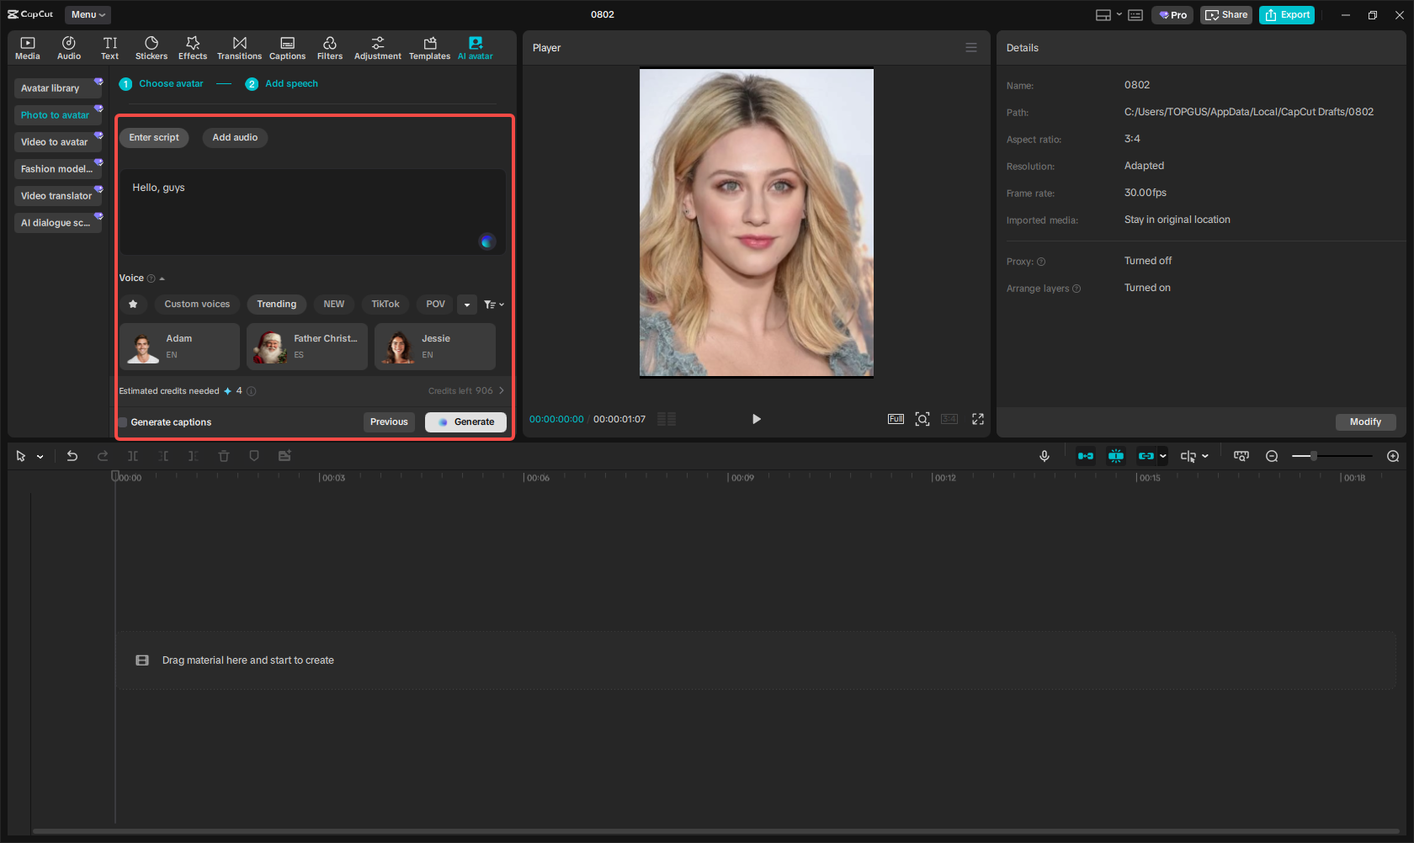Open the Transitions panel

coord(239,47)
